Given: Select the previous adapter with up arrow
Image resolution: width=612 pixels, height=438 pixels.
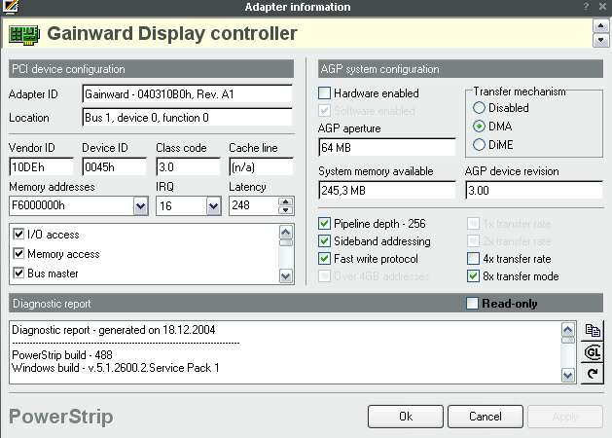Looking at the screenshot, I should coord(600,26).
